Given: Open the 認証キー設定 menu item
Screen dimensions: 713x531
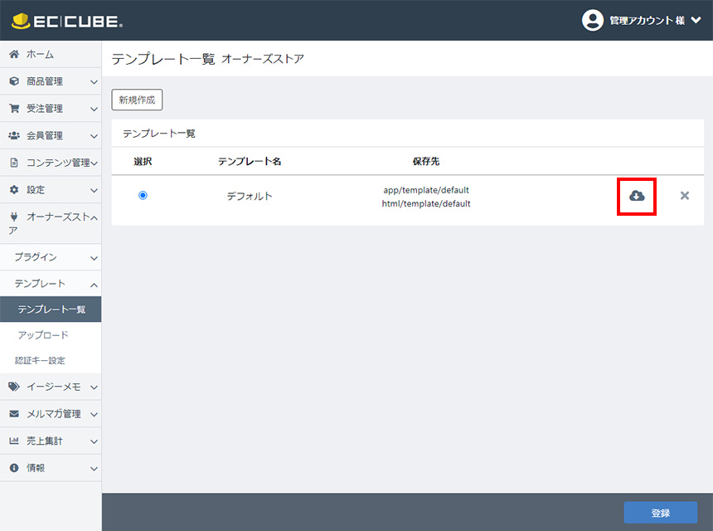Looking at the screenshot, I should (x=40, y=361).
